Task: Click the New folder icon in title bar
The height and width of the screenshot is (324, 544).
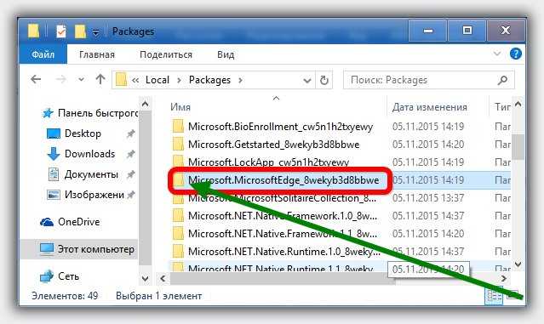Action: (80, 31)
